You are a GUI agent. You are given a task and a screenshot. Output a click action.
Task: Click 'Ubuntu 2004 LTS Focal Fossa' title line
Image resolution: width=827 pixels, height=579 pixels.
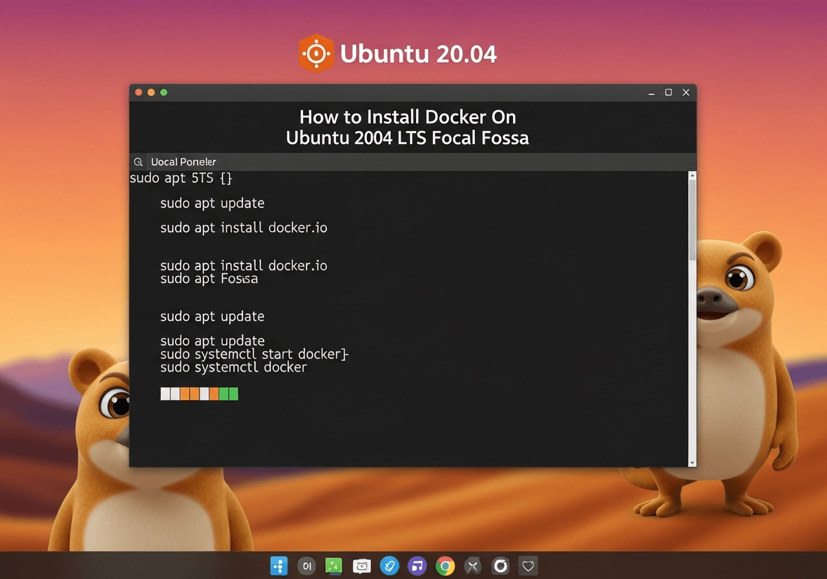408,138
